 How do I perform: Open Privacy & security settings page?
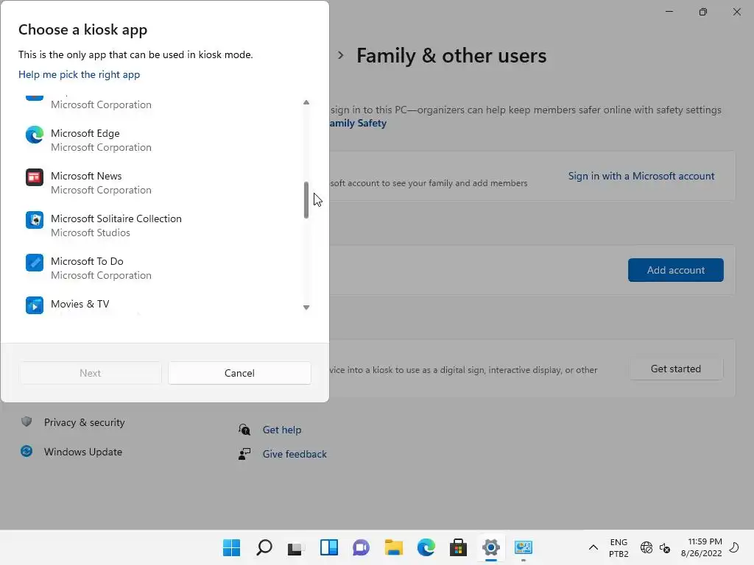84,422
